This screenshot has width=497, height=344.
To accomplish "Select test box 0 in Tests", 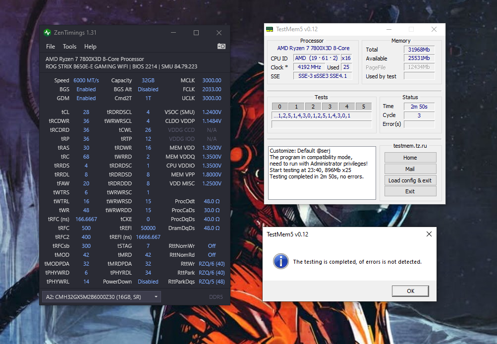I will pos(279,107).
